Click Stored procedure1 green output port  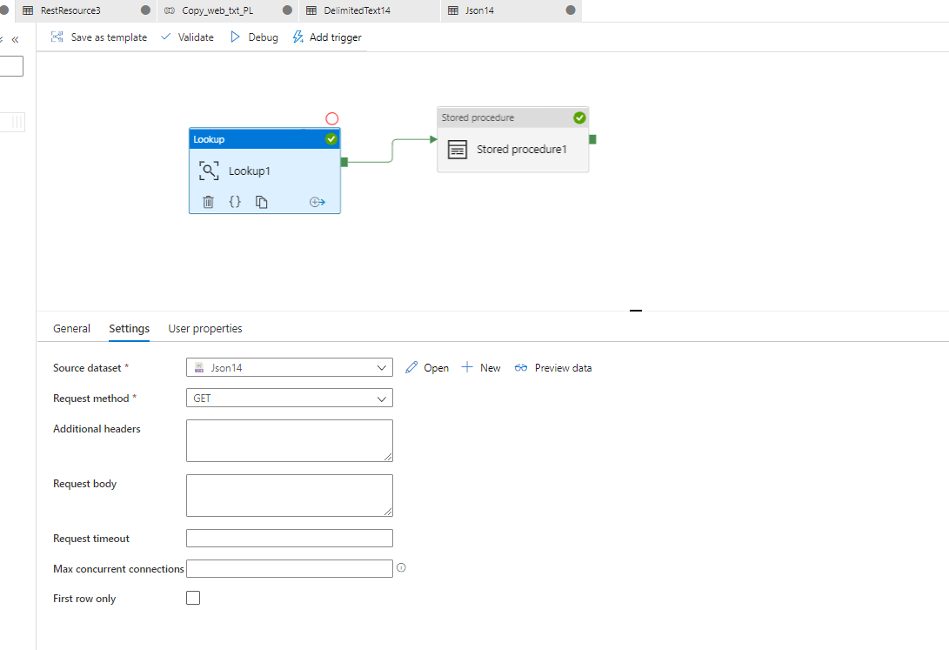coord(592,139)
